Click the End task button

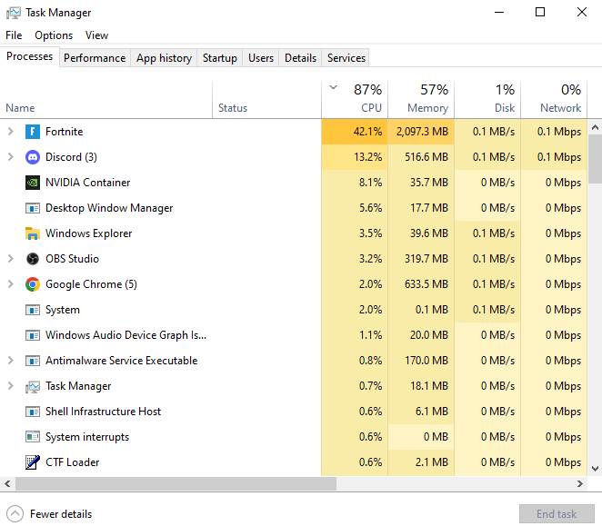coord(557,513)
